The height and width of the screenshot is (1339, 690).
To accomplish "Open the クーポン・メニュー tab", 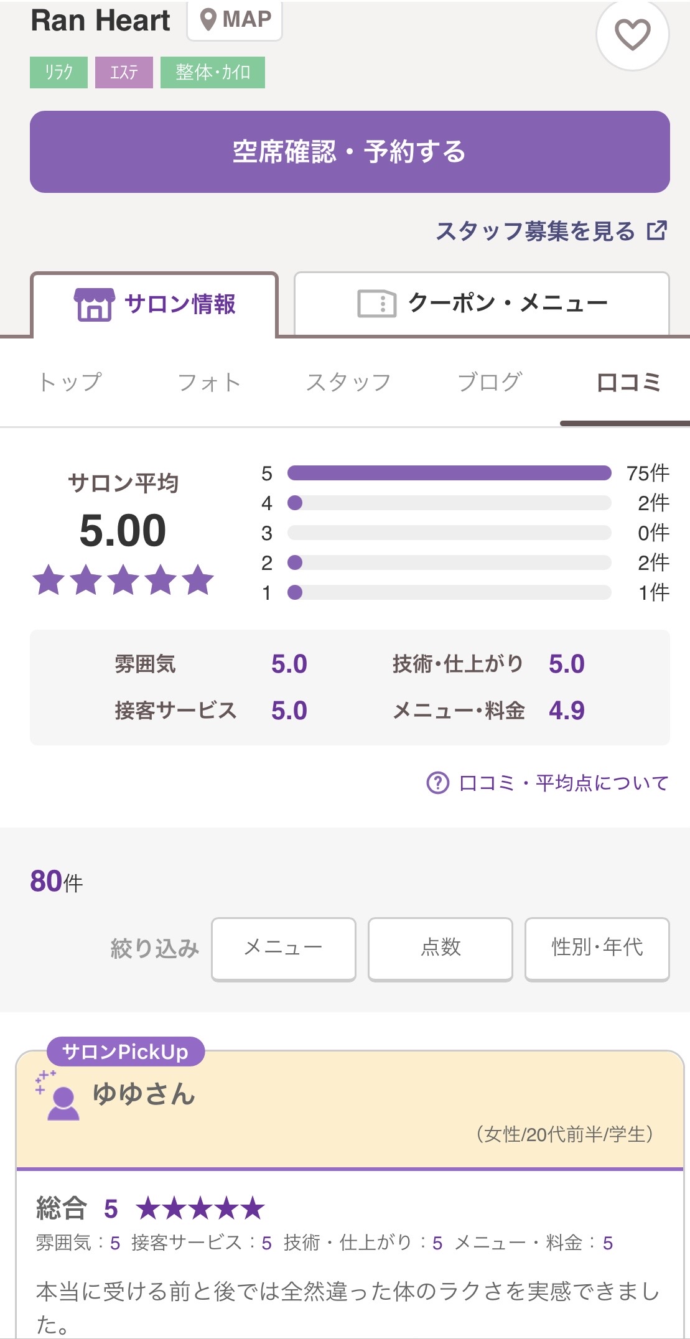I will point(482,304).
